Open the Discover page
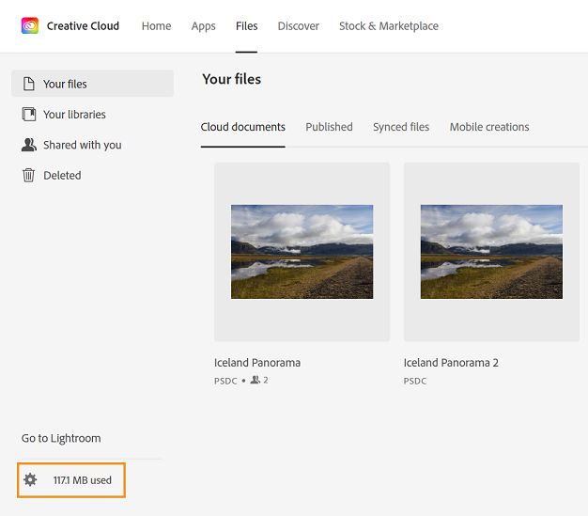Image resolution: width=588 pixels, height=516 pixels. point(299,26)
